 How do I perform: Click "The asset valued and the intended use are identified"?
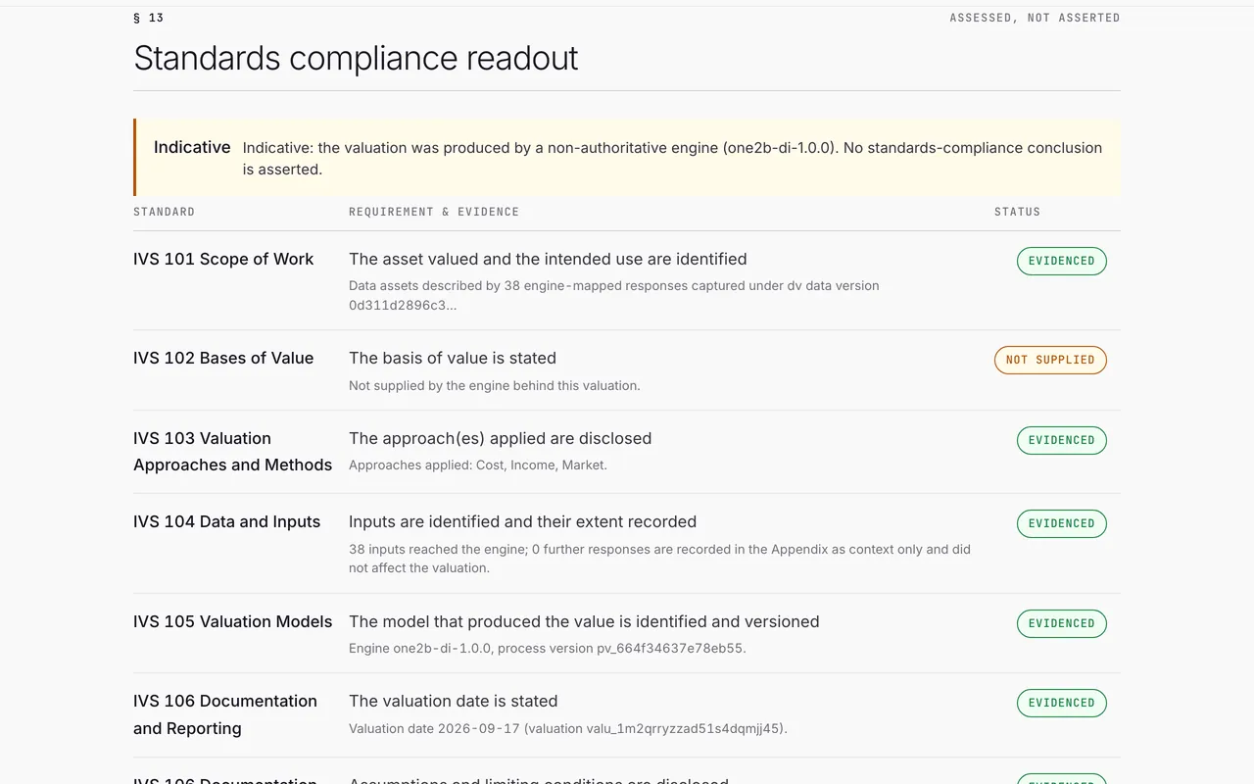(x=548, y=259)
